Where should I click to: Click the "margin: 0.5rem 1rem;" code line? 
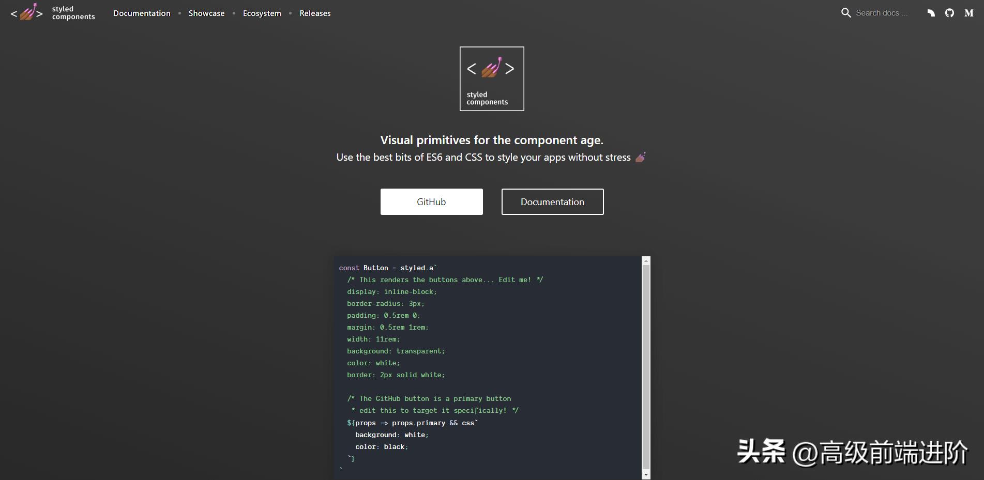pyautogui.click(x=388, y=327)
